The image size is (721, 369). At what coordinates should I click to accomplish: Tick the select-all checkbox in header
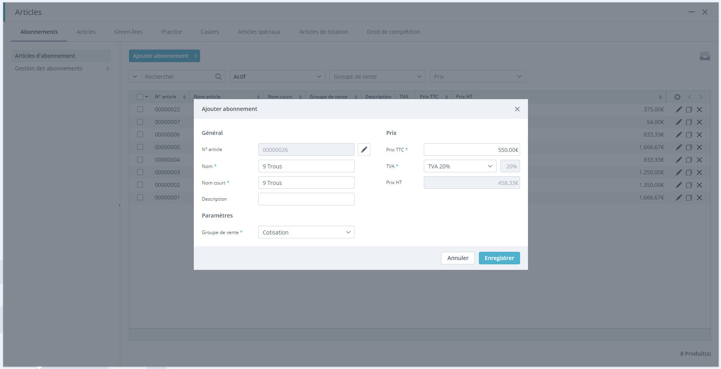point(140,97)
